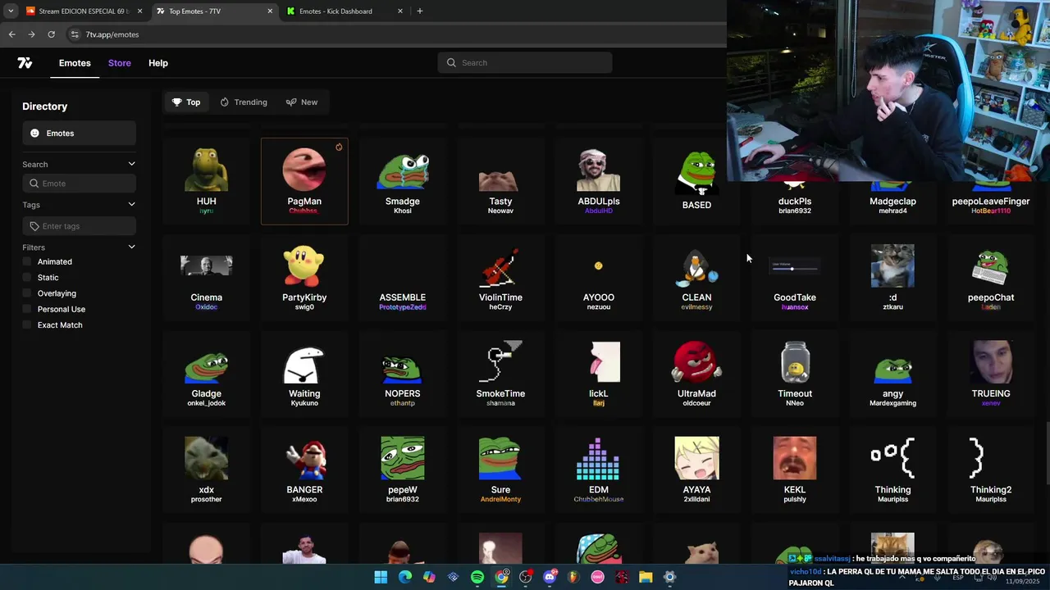The height and width of the screenshot is (590, 1050).
Task: Open the Thinking emote
Action: pyautogui.click(x=892, y=470)
